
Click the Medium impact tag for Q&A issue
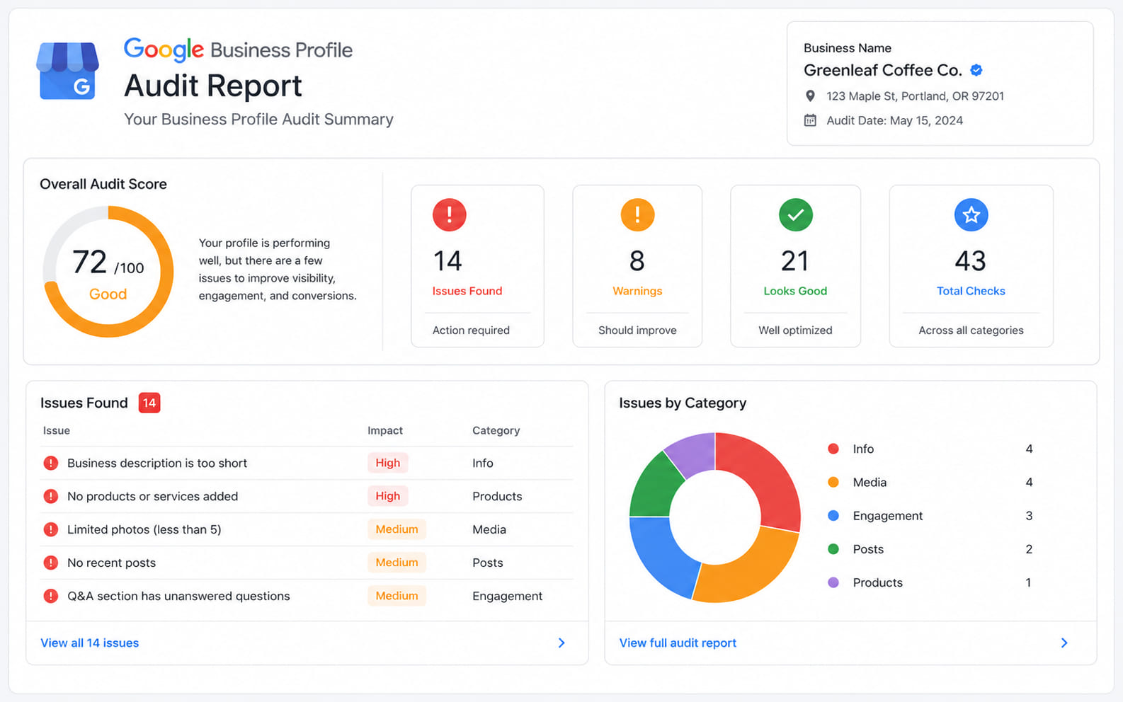click(x=397, y=596)
